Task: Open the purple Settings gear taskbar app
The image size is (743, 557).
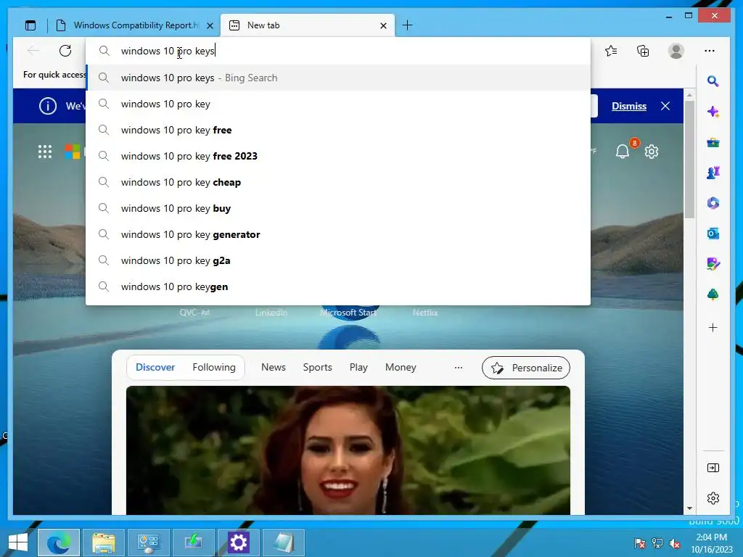Action: [238, 542]
